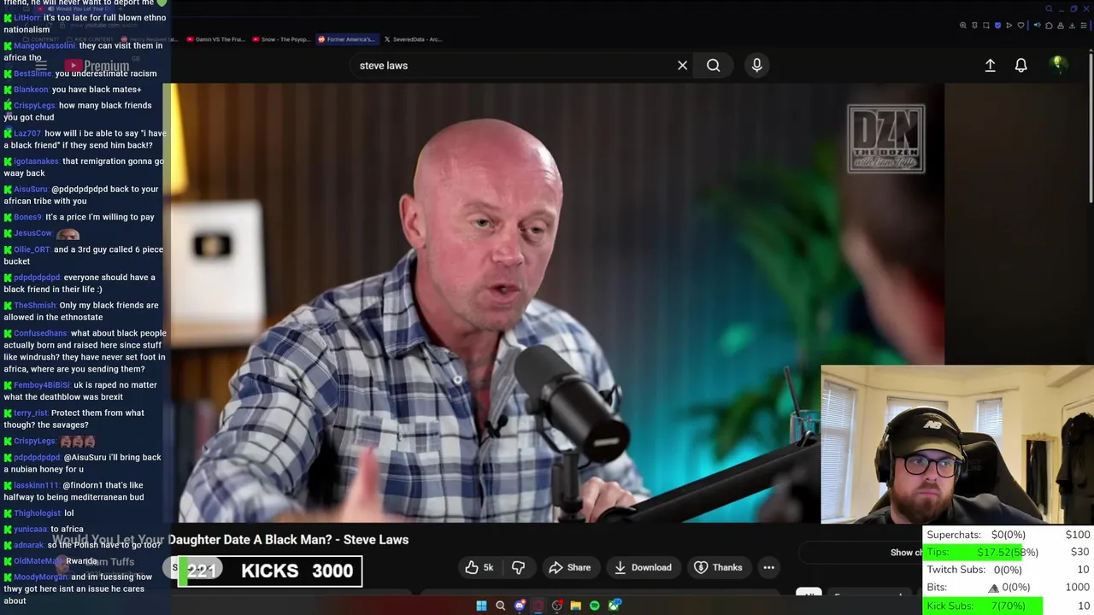Click the Thanks button
Viewport: 1094px width, 615px height.
pos(718,567)
